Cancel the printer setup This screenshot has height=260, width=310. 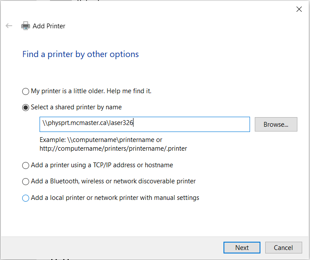pos(283,248)
